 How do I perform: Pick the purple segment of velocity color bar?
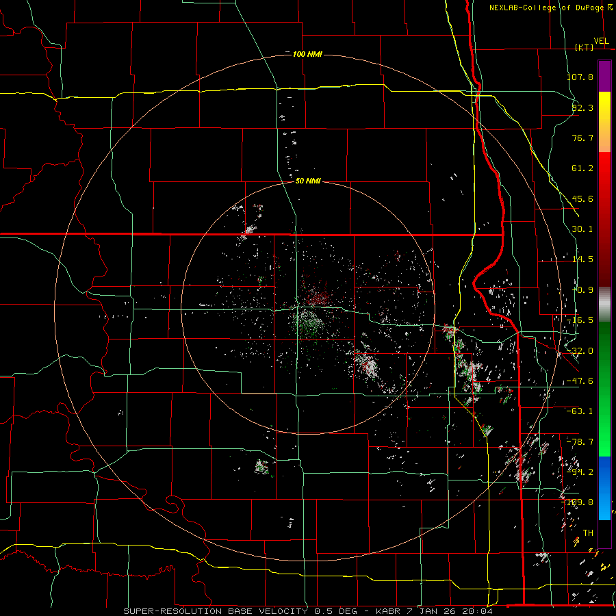(604, 76)
